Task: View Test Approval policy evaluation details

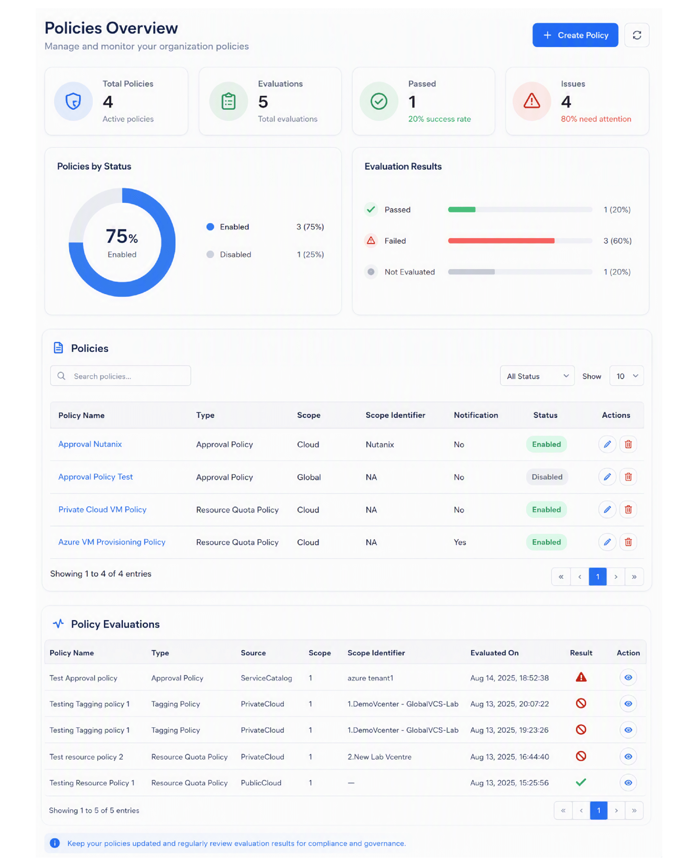Action: (628, 678)
